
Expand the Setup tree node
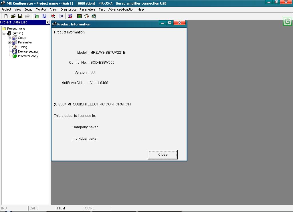tap(9, 38)
